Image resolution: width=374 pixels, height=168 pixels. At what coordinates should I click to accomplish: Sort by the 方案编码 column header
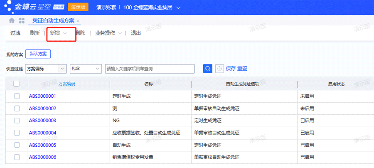[x=67, y=84]
